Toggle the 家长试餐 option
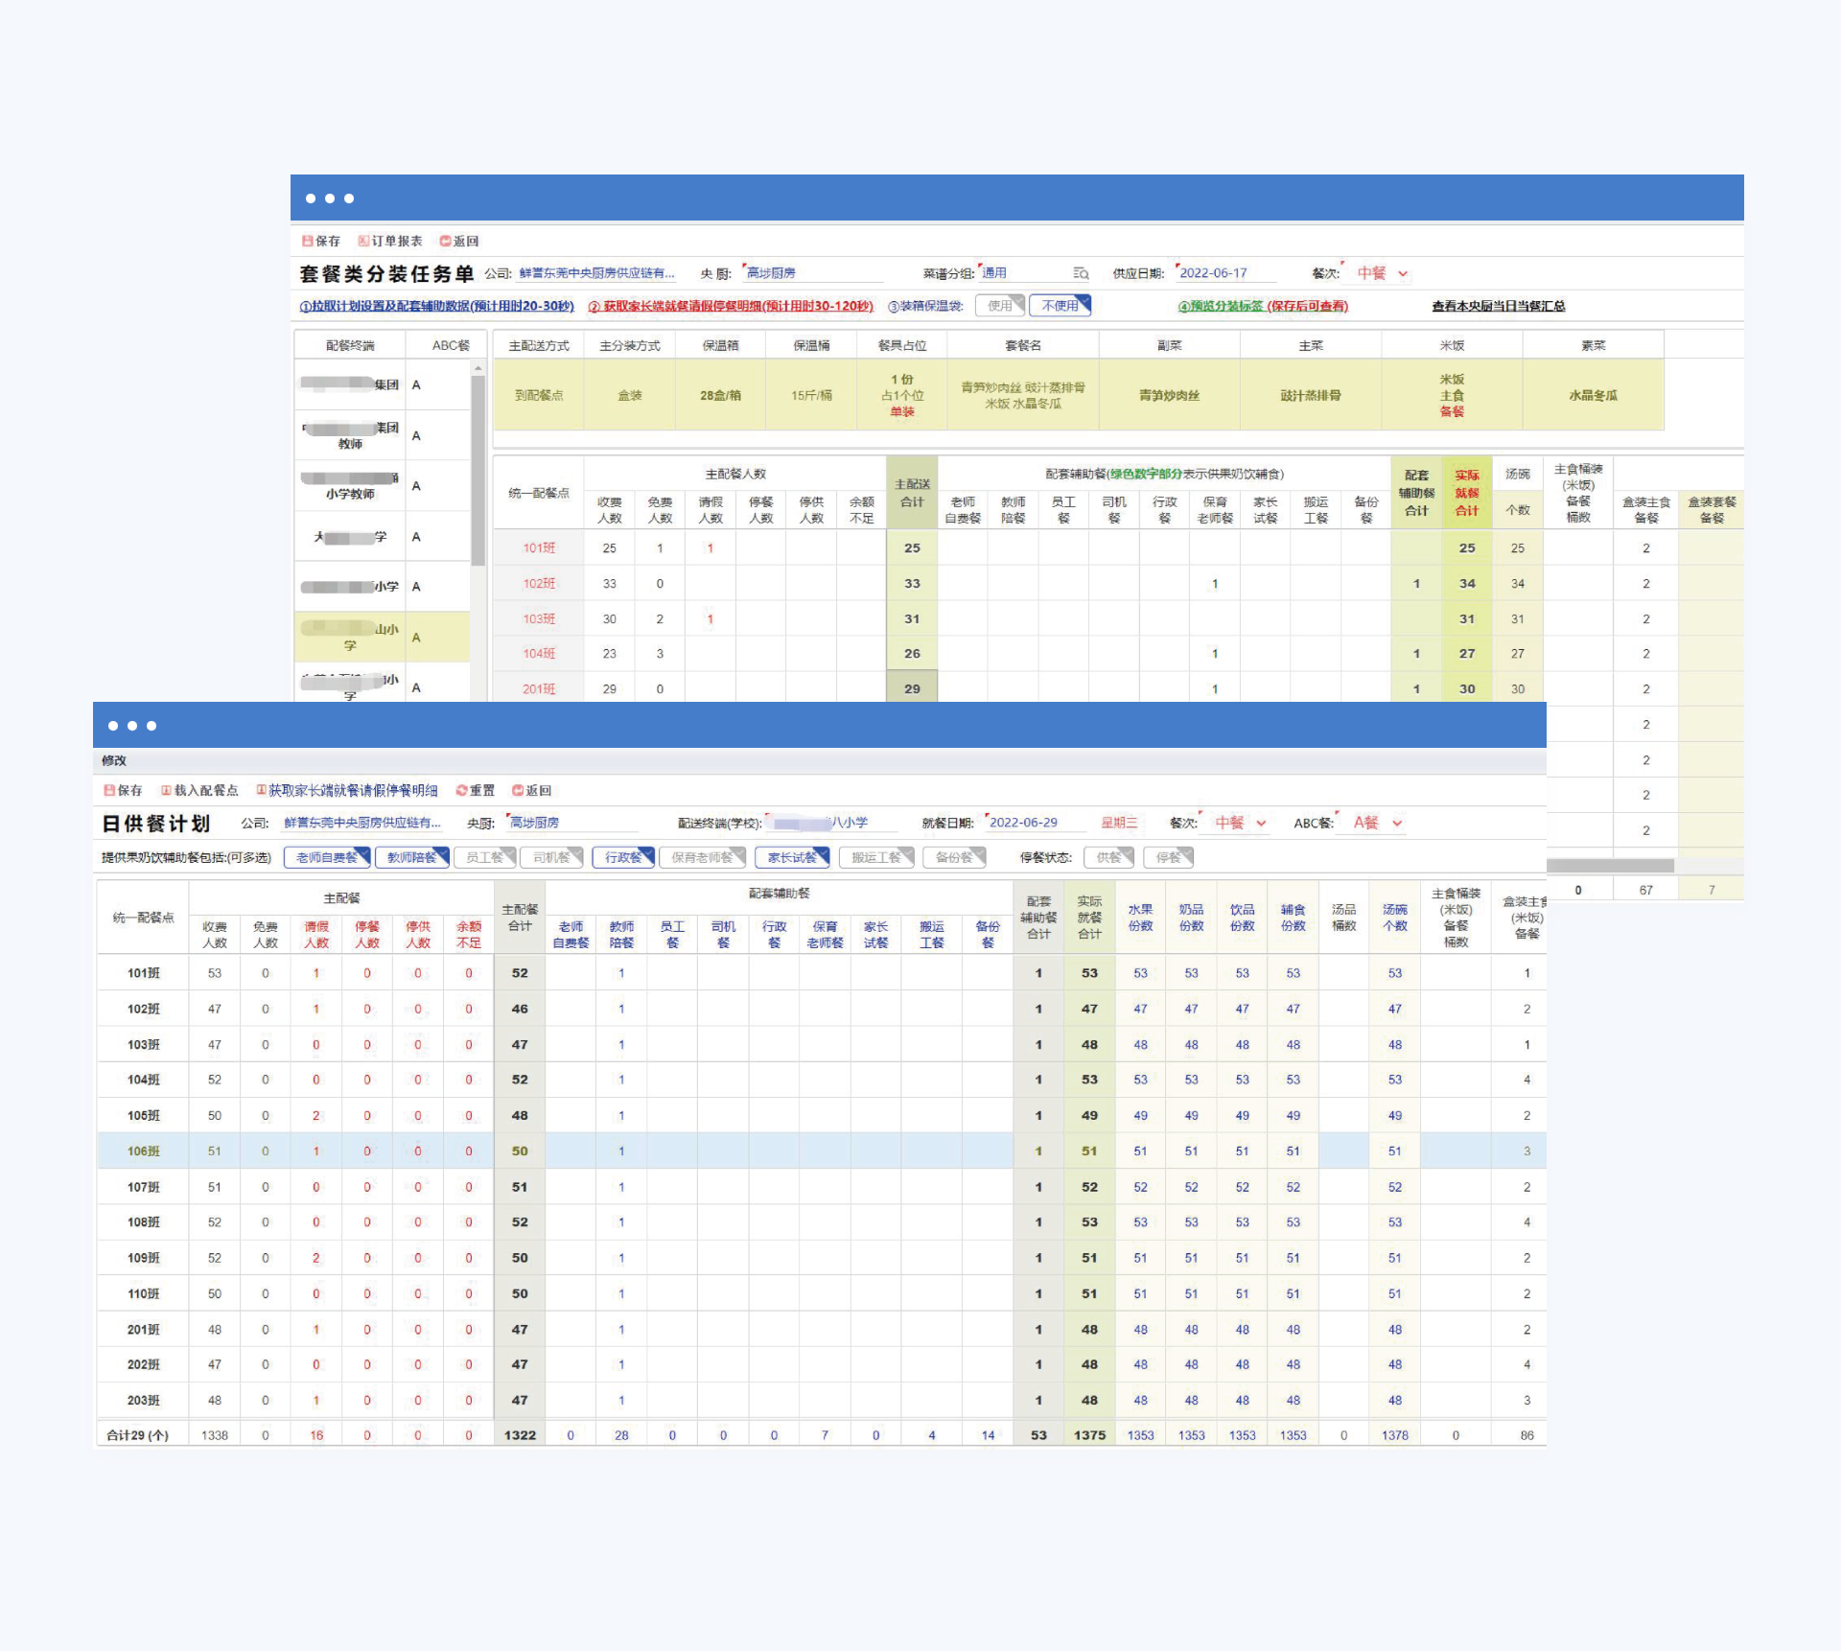The width and height of the screenshot is (1841, 1651). click(792, 858)
